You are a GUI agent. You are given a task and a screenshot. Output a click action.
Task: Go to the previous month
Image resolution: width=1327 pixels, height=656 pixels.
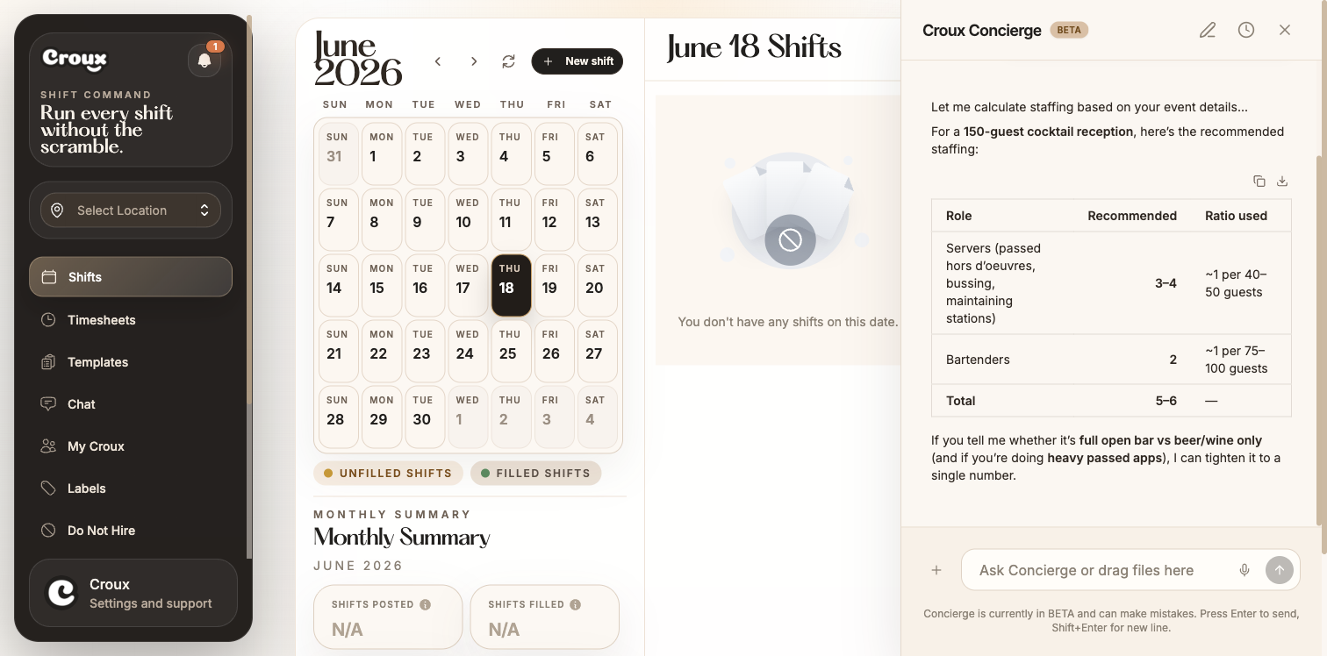438,61
